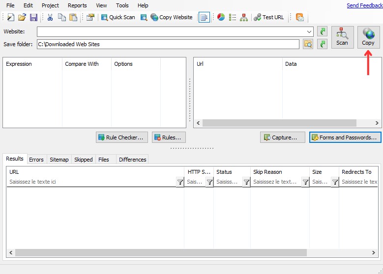The image size is (383, 274).
Task: Click the Rules button
Action: click(169, 137)
